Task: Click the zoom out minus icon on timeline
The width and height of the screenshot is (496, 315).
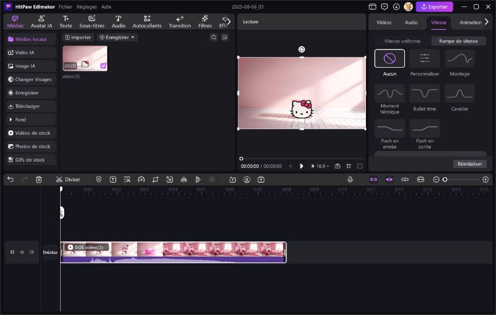Action: pyautogui.click(x=436, y=179)
